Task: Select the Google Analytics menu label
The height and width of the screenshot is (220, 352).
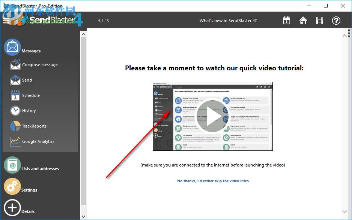Action: (x=38, y=141)
